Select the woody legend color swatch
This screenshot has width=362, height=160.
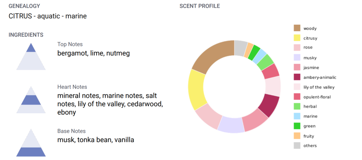click(297, 28)
